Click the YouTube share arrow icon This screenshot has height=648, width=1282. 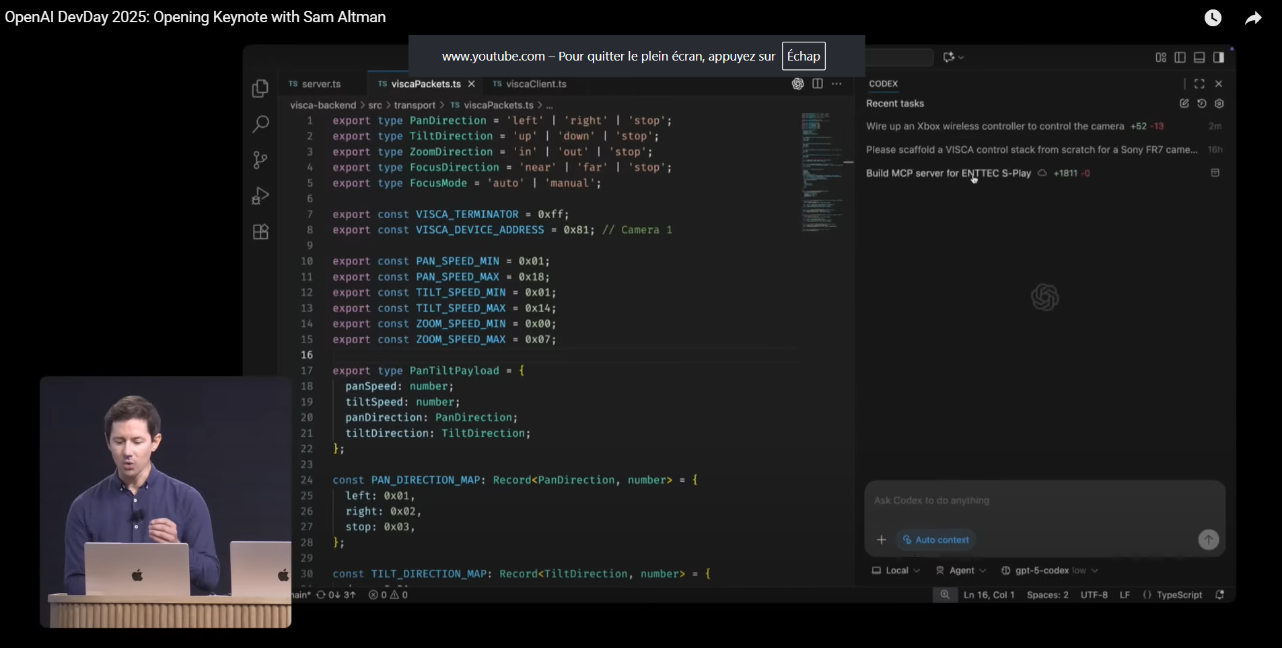click(x=1252, y=18)
